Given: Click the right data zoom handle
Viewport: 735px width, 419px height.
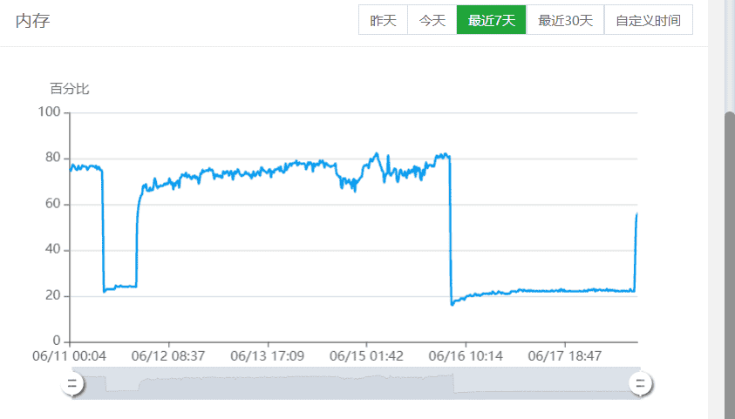Looking at the screenshot, I should point(640,383).
